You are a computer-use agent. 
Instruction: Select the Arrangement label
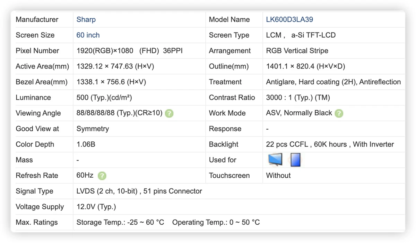[230, 51]
